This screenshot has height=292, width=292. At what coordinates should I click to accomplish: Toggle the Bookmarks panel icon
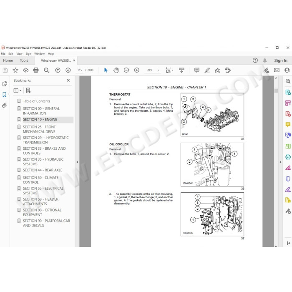click(5, 94)
